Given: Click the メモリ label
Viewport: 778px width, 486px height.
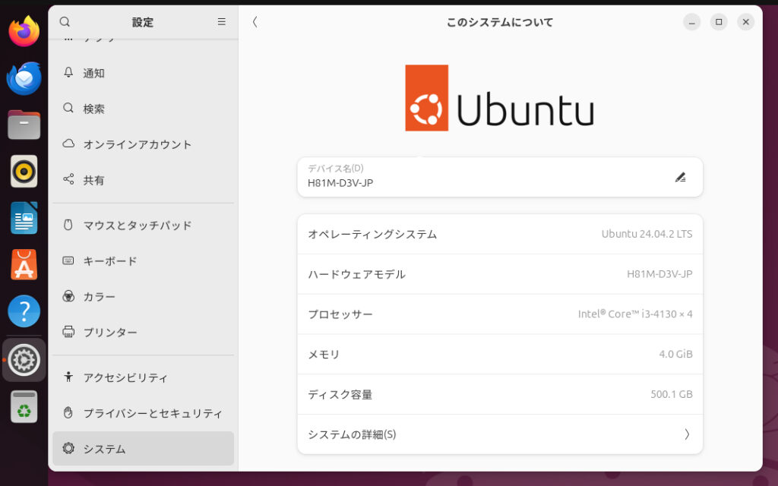Looking at the screenshot, I should pos(324,355).
